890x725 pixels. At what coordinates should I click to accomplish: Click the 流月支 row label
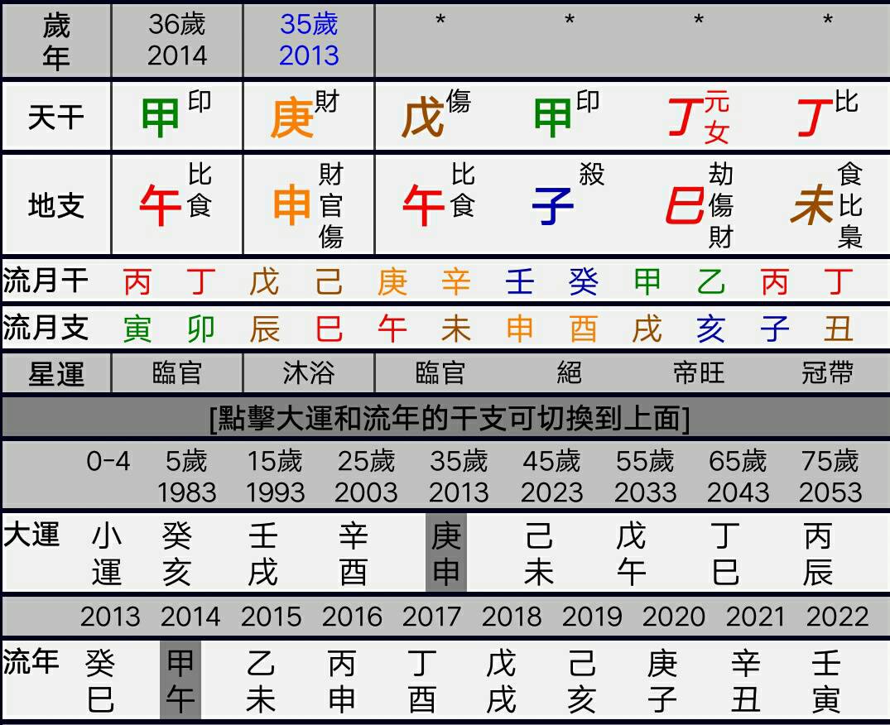point(46,328)
